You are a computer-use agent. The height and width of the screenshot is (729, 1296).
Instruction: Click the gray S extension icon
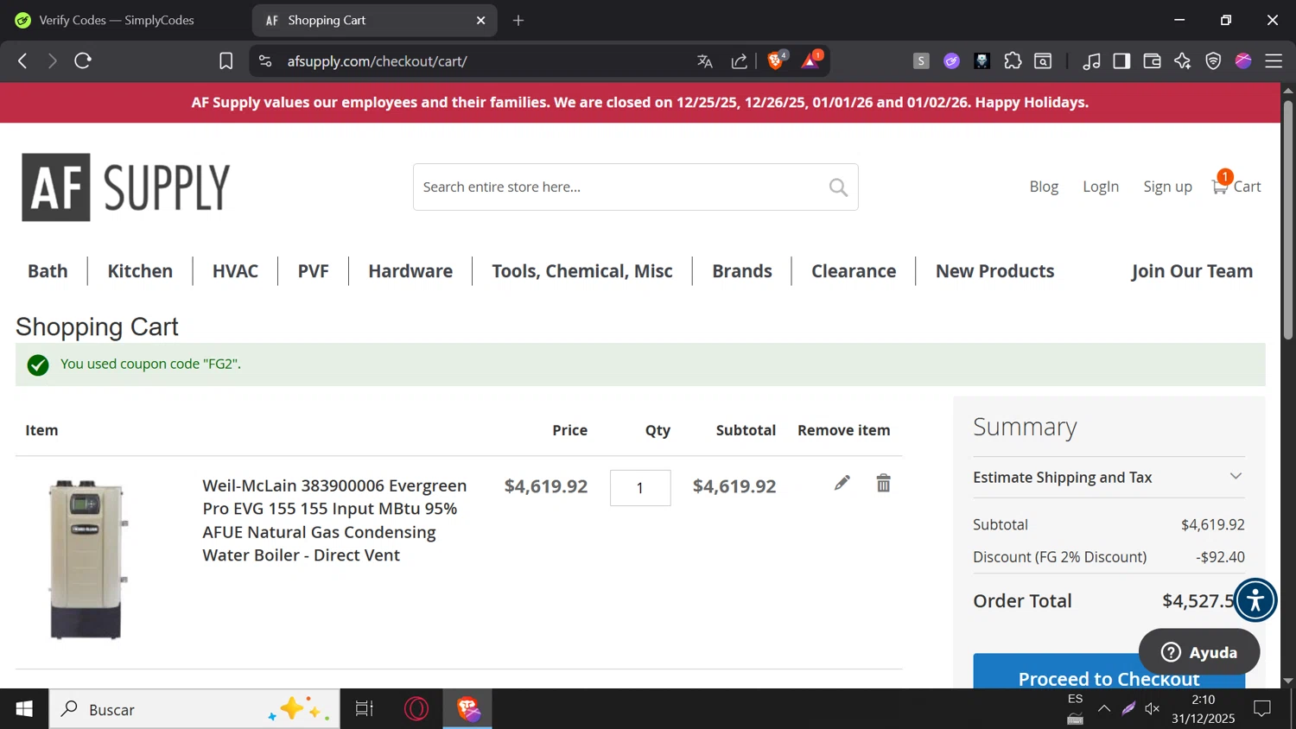921,61
